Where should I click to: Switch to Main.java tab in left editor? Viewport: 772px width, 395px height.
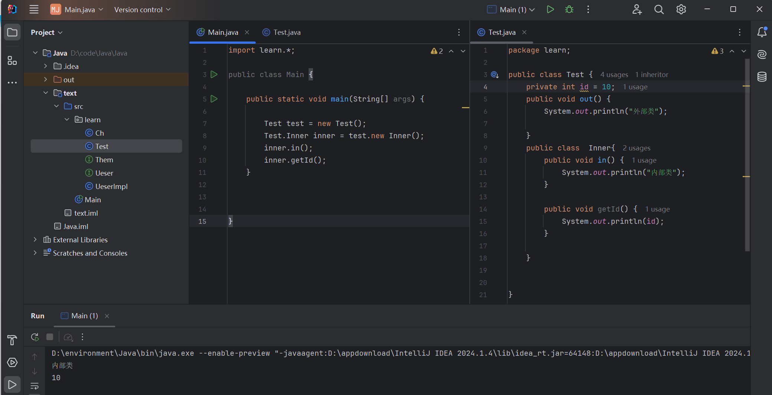(x=222, y=32)
